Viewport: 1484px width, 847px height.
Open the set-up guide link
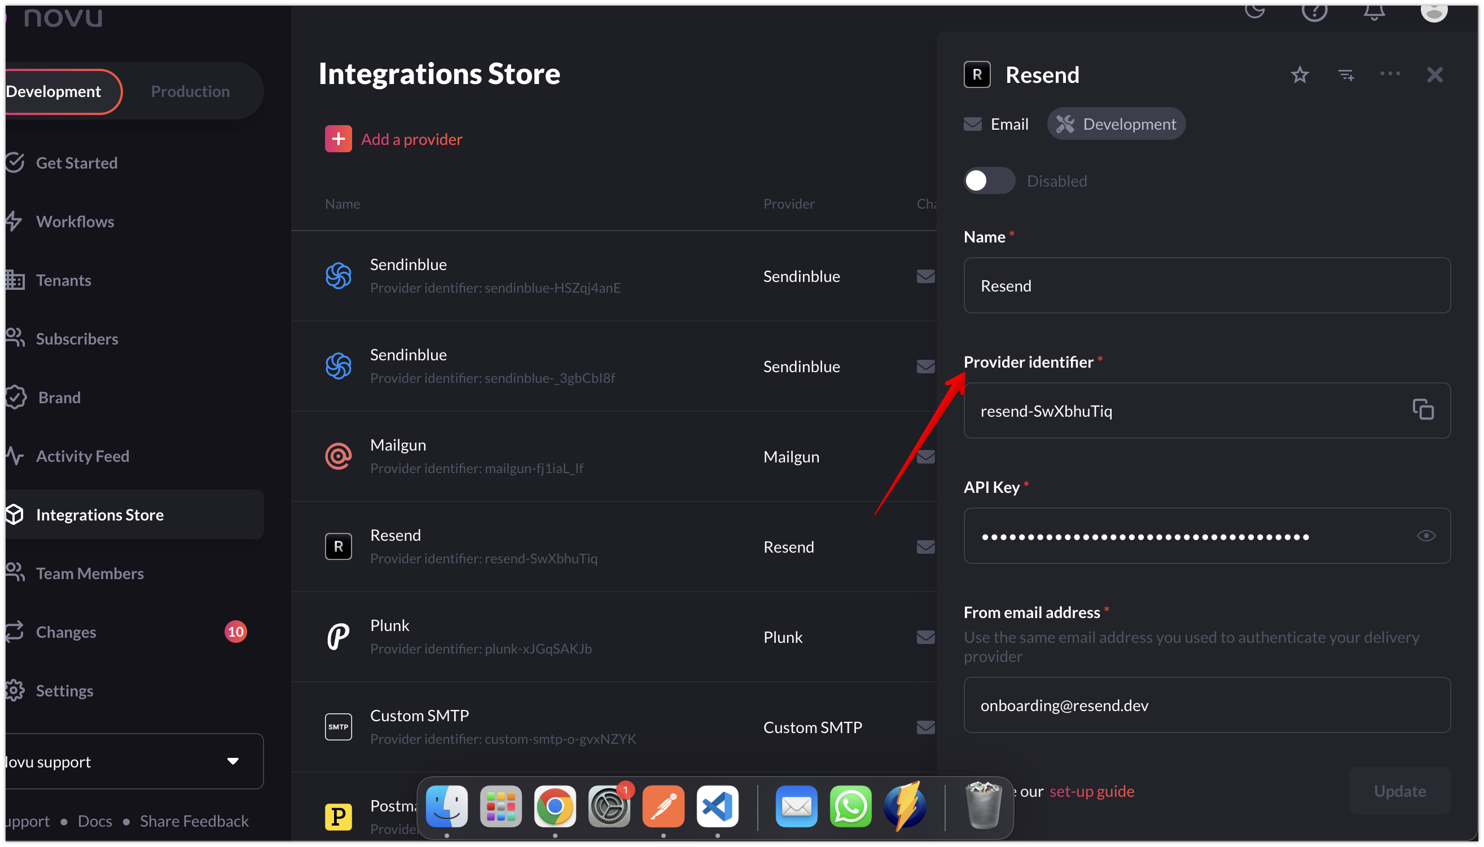point(1091,791)
